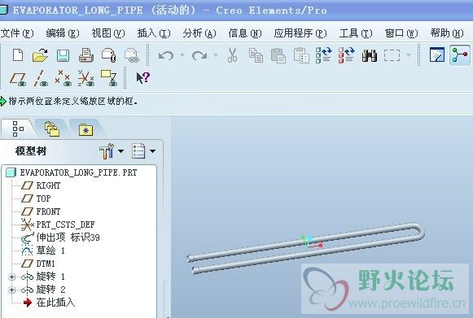The width and height of the screenshot is (473, 318).
Task: Save the model with the floppy disk icon
Action: tap(63, 56)
